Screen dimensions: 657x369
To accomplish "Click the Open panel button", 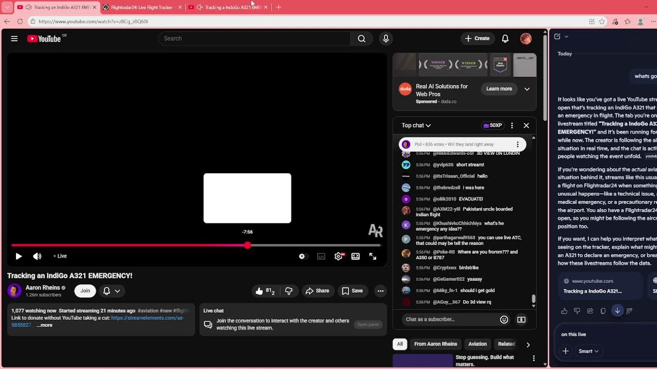I will 368,325.
